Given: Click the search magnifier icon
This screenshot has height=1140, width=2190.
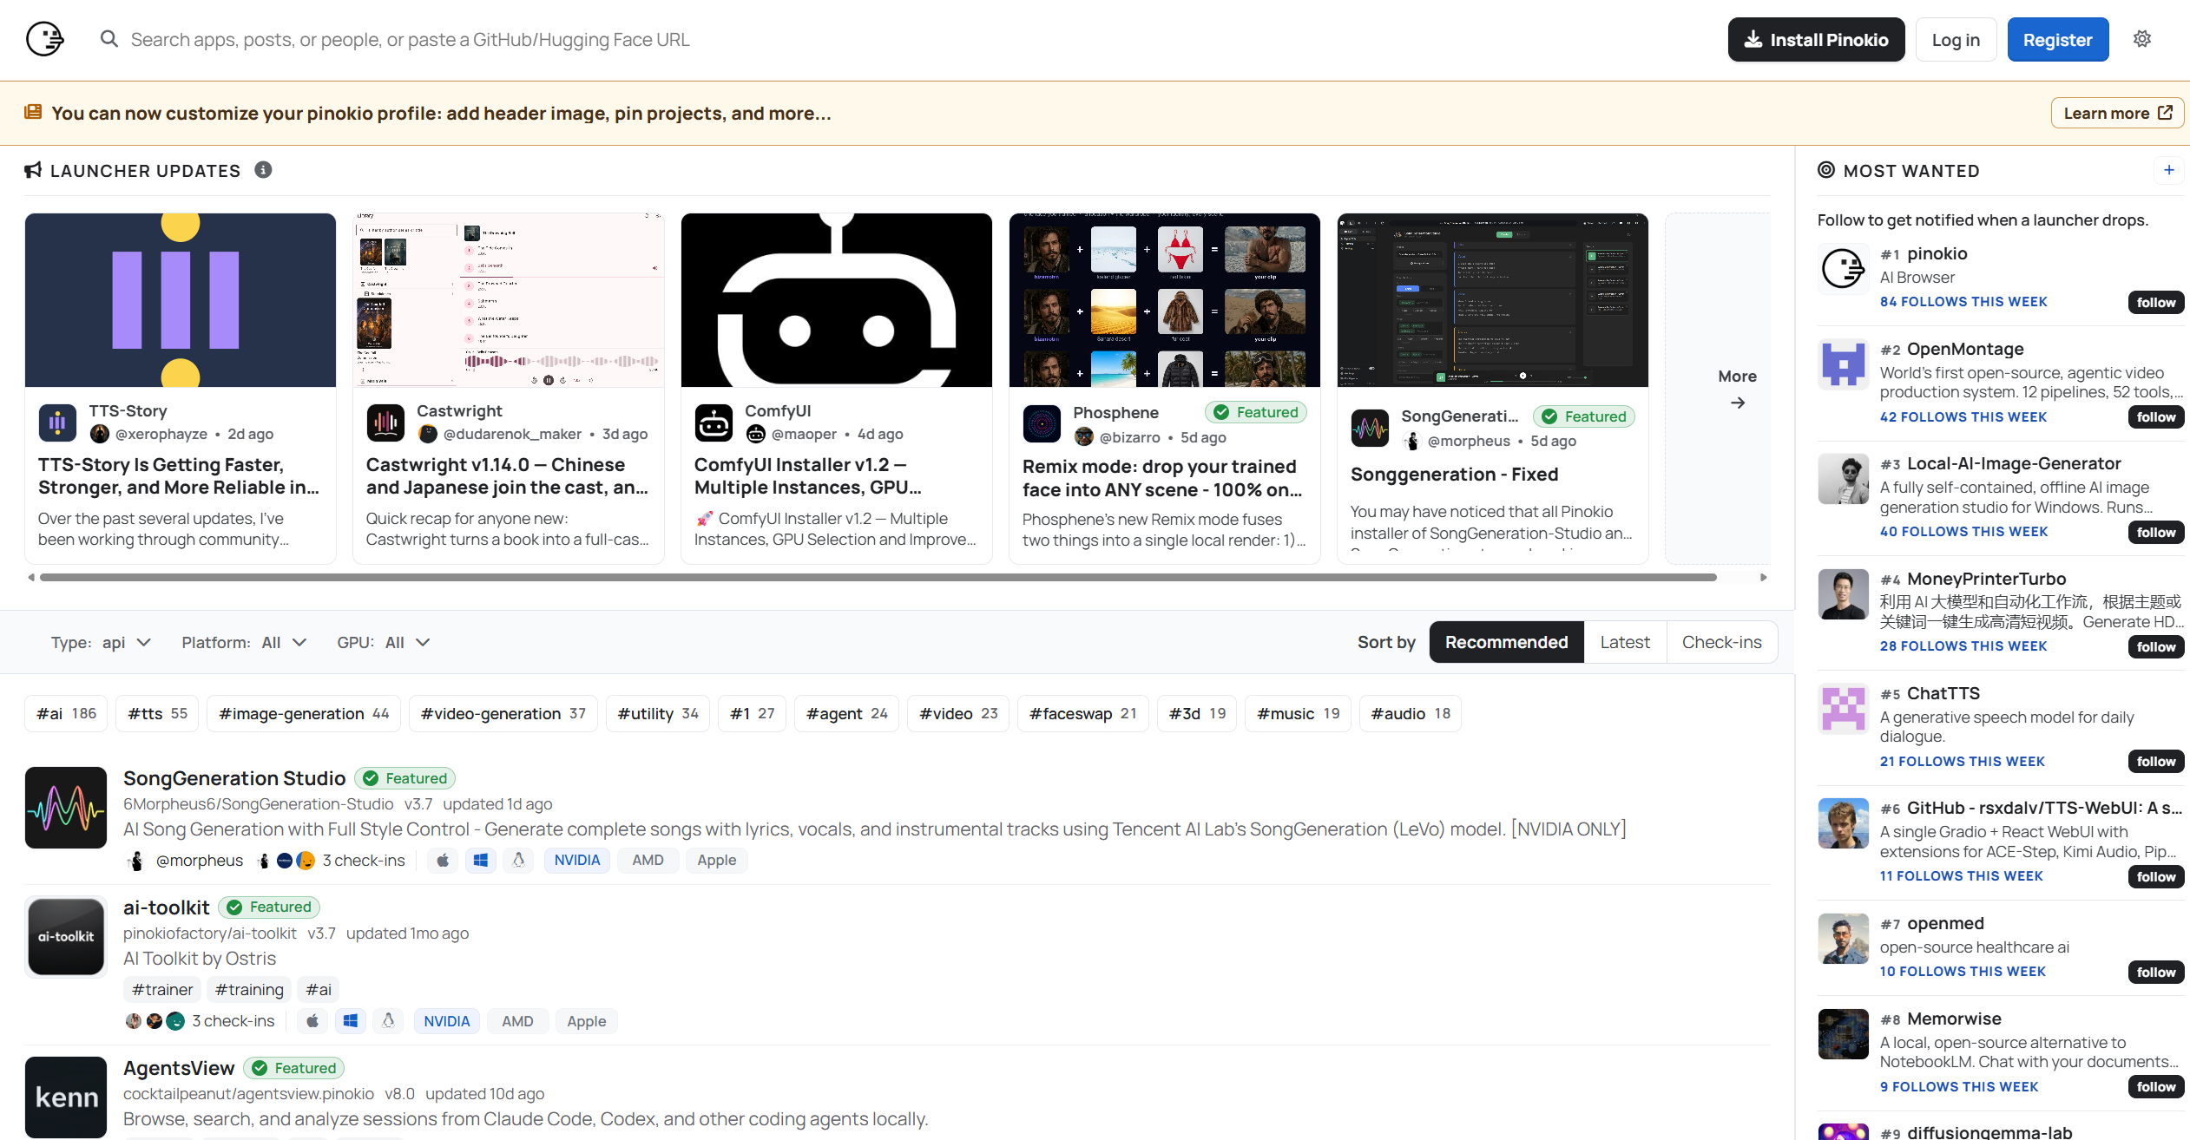Looking at the screenshot, I should (109, 39).
